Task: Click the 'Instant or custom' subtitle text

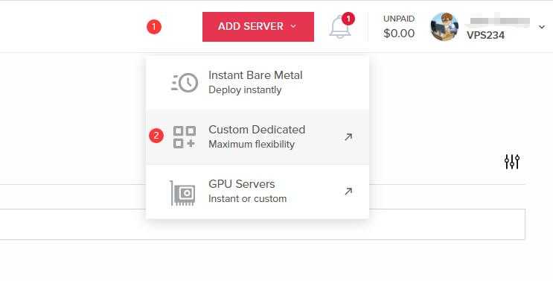Action: pyautogui.click(x=247, y=199)
